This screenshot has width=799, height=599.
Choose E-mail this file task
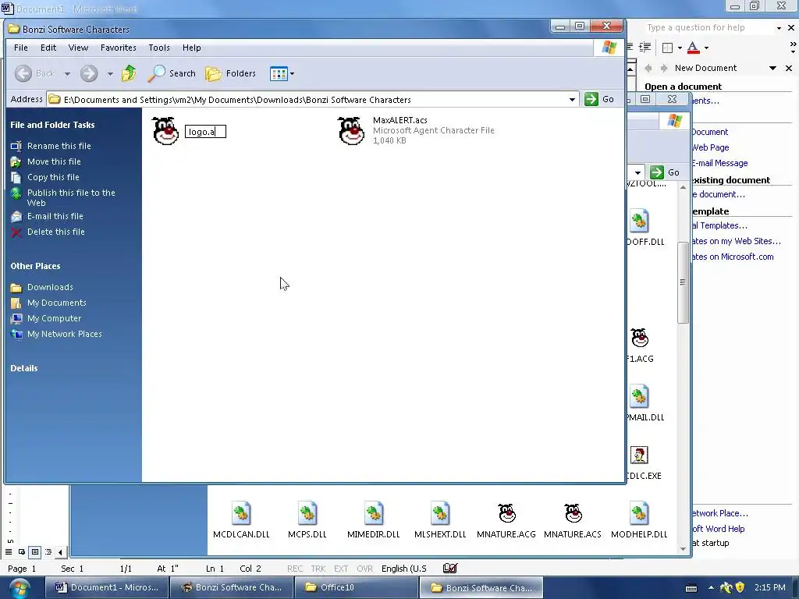click(55, 216)
